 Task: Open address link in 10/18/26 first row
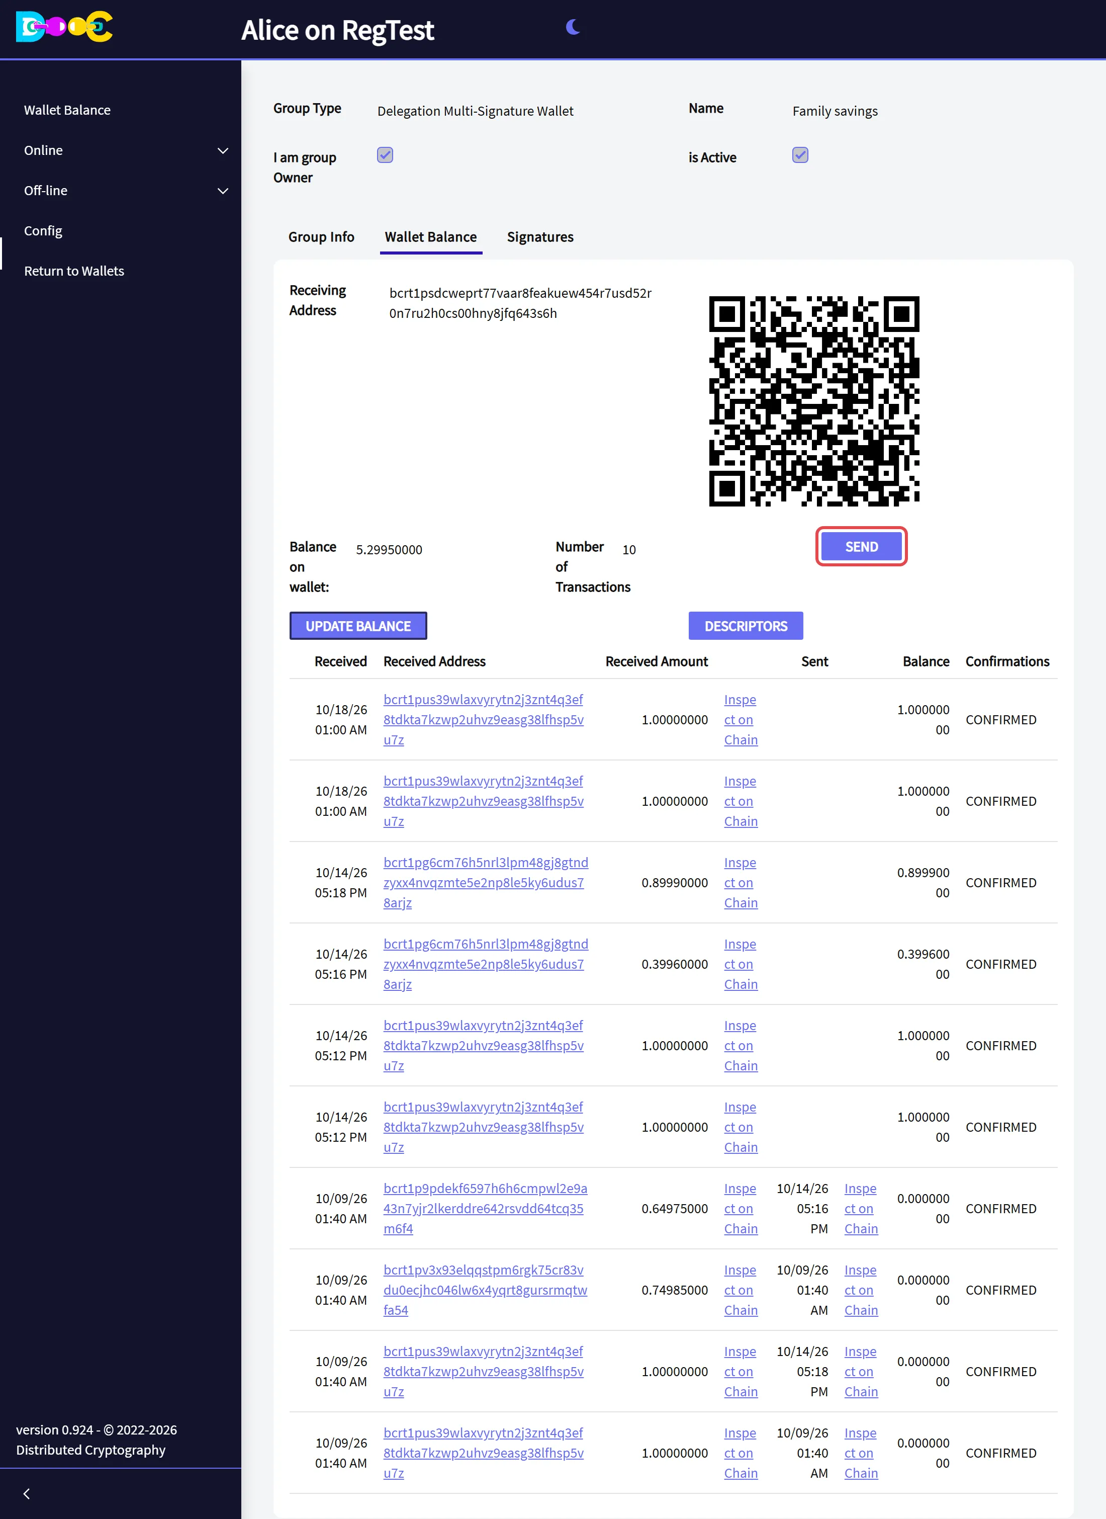tap(484, 719)
